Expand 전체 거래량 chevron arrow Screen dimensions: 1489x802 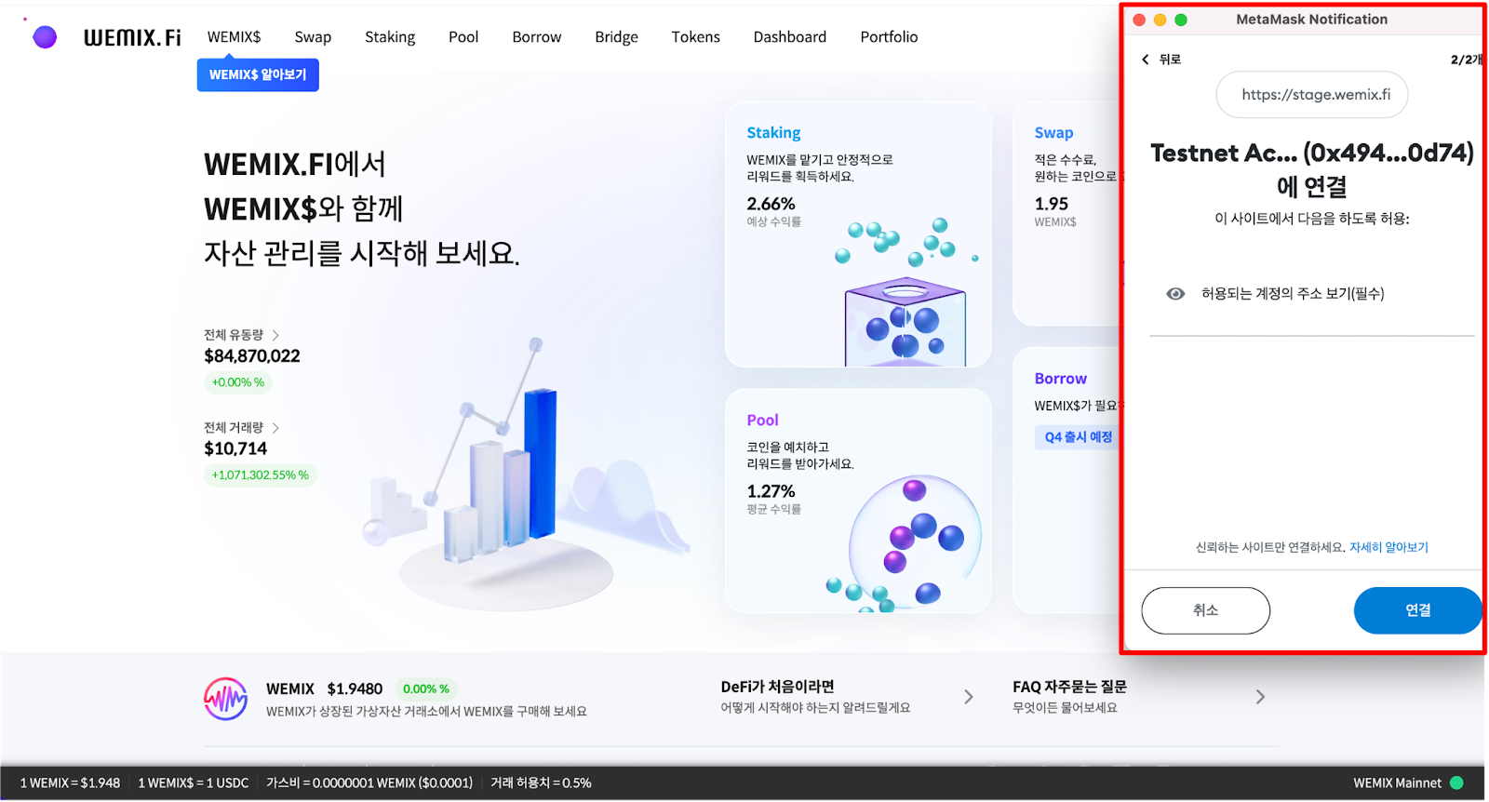click(275, 428)
